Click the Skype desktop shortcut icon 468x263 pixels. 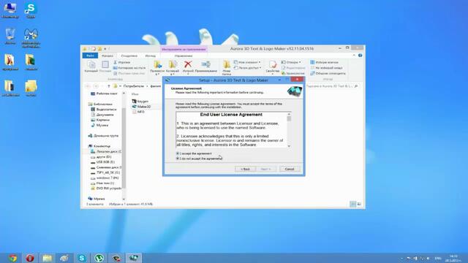[31, 11]
